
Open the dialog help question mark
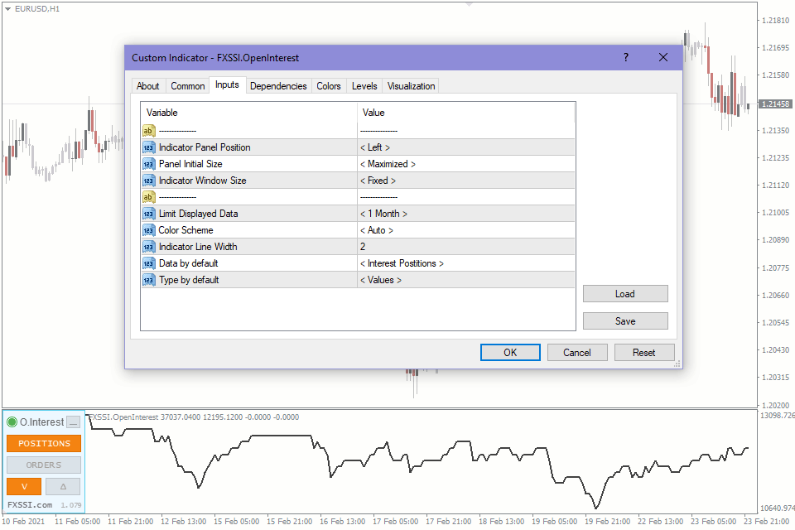point(626,57)
